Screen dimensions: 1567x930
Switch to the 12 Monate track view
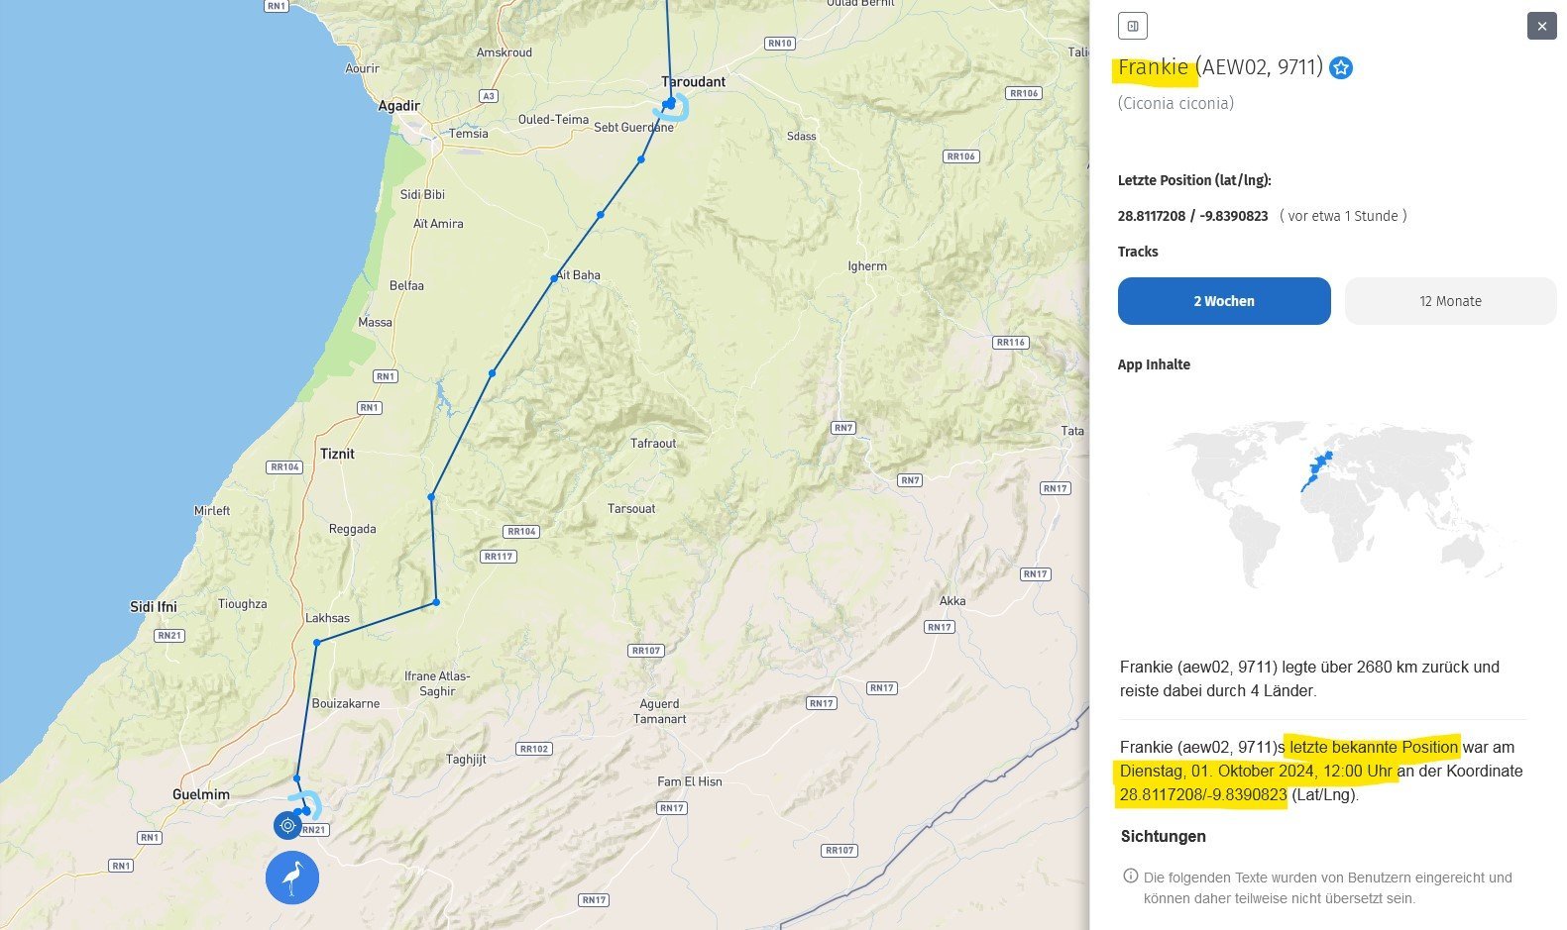pos(1449,301)
